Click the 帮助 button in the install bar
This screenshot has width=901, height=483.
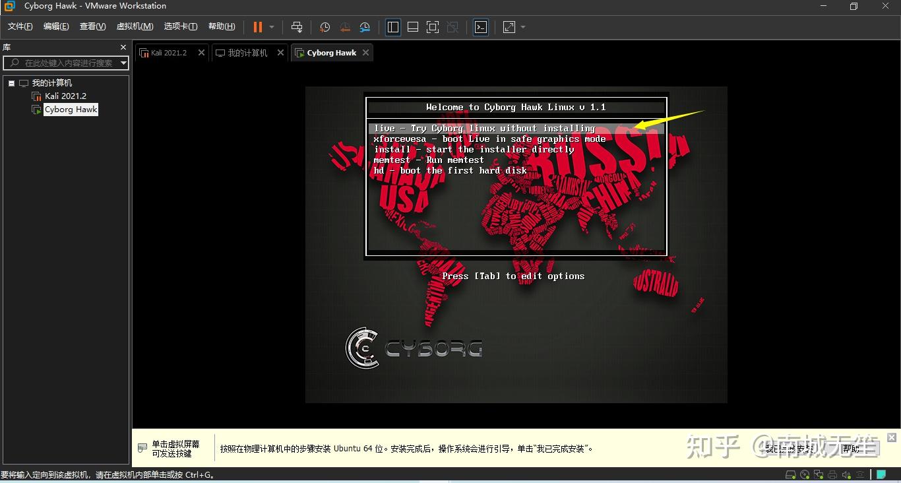pos(851,449)
